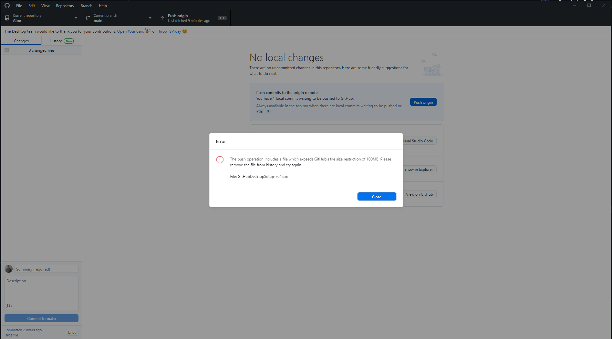Click the Ctrl key hint
This screenshot has width=612, height=339.
[x=260, y=112]
